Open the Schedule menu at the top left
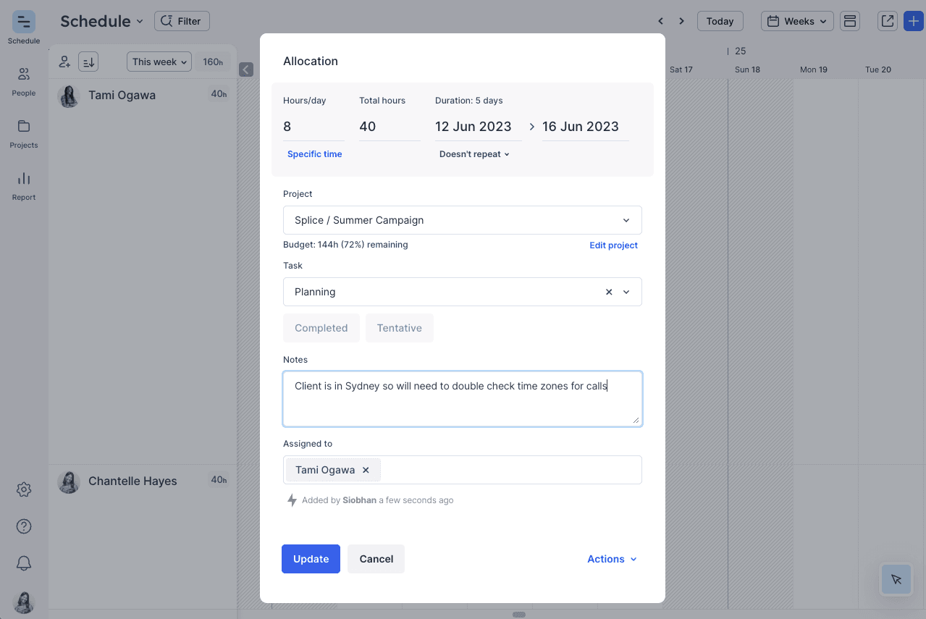 [101, 21]
